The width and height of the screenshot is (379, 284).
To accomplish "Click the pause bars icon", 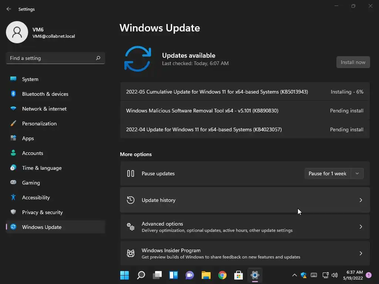I will click(131, 173).
